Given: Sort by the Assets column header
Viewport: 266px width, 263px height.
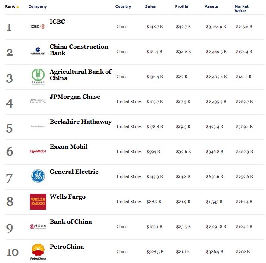Looking at the screenshot, I should [211, 6].
